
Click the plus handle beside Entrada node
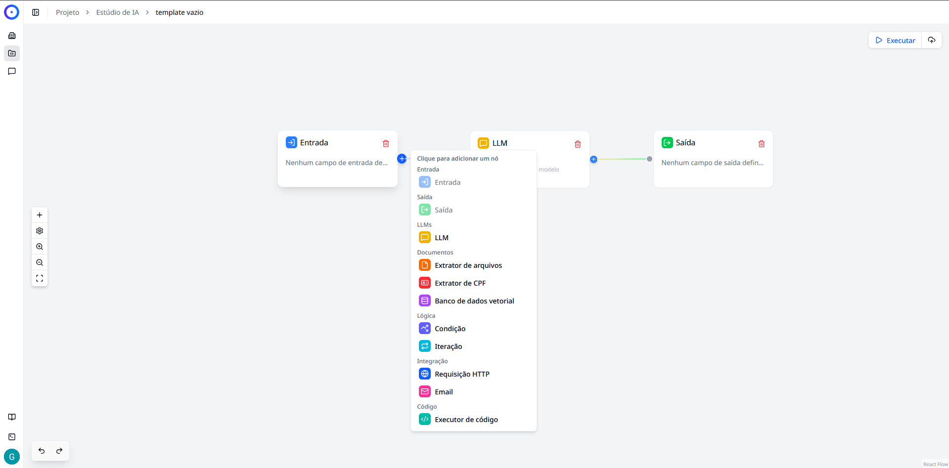point(402,159)
